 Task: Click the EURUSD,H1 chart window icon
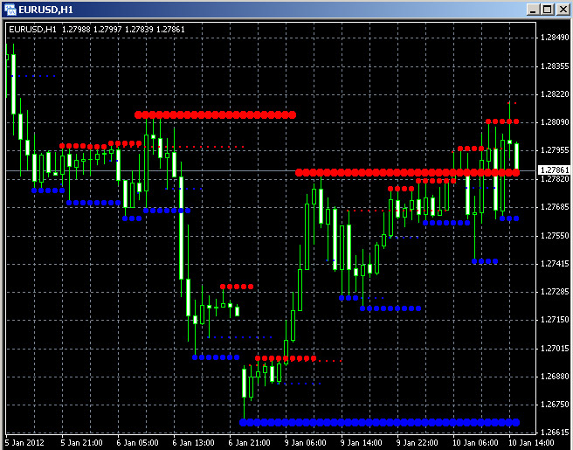coord(10,10)
